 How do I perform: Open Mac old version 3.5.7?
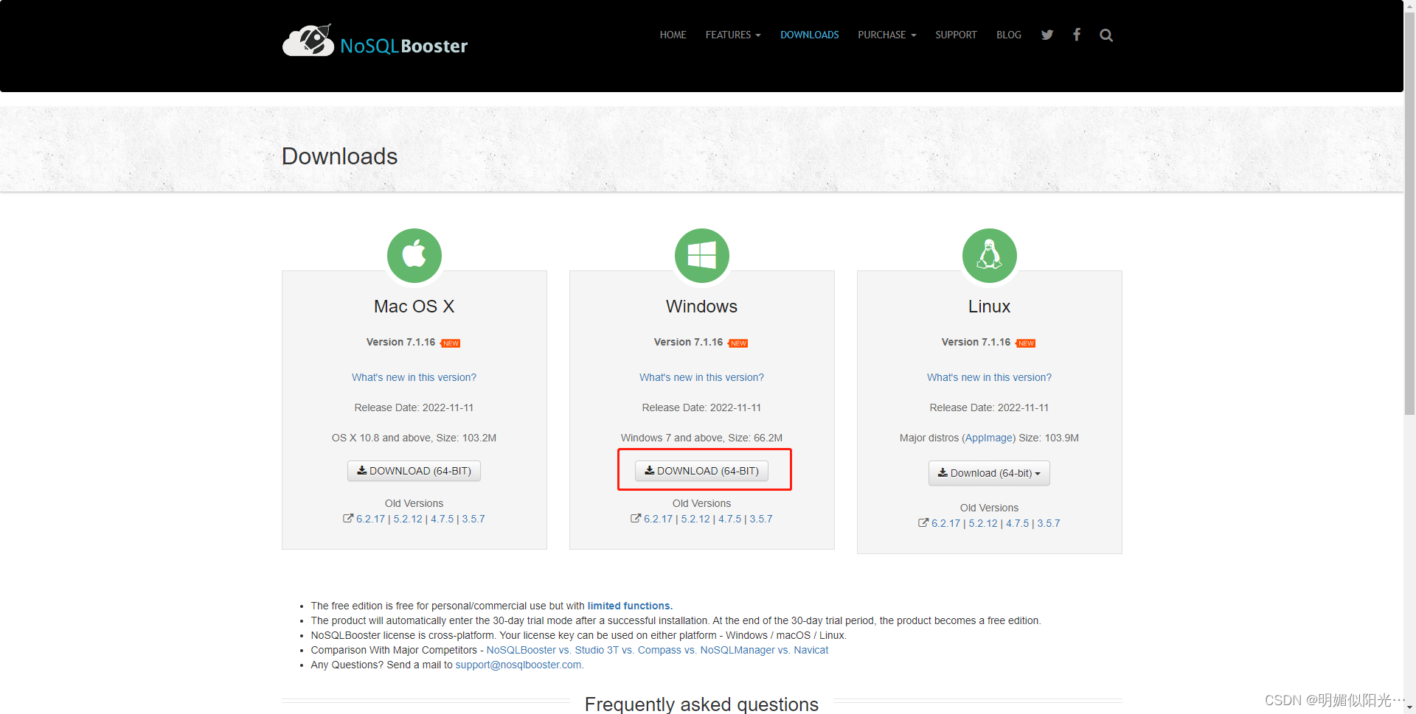click(x=473, y=519)
